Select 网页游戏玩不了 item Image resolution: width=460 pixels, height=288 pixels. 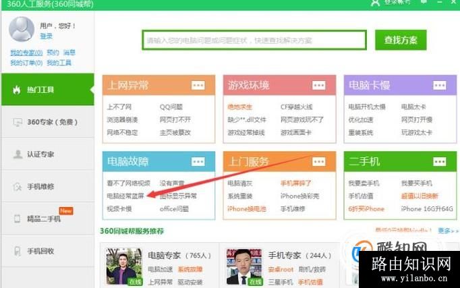(302, 119)
